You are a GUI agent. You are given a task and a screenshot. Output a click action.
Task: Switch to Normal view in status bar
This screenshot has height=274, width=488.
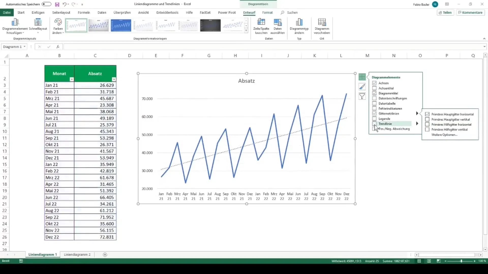(419, 261)
